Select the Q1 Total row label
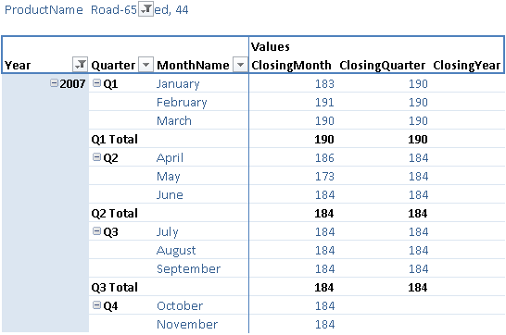Screen dimensions: 506x335 point(115,139)
